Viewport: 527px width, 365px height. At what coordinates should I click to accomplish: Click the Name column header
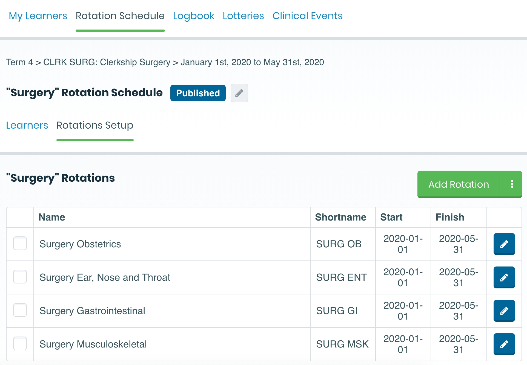pyautogui.click(x=52, y=217)
